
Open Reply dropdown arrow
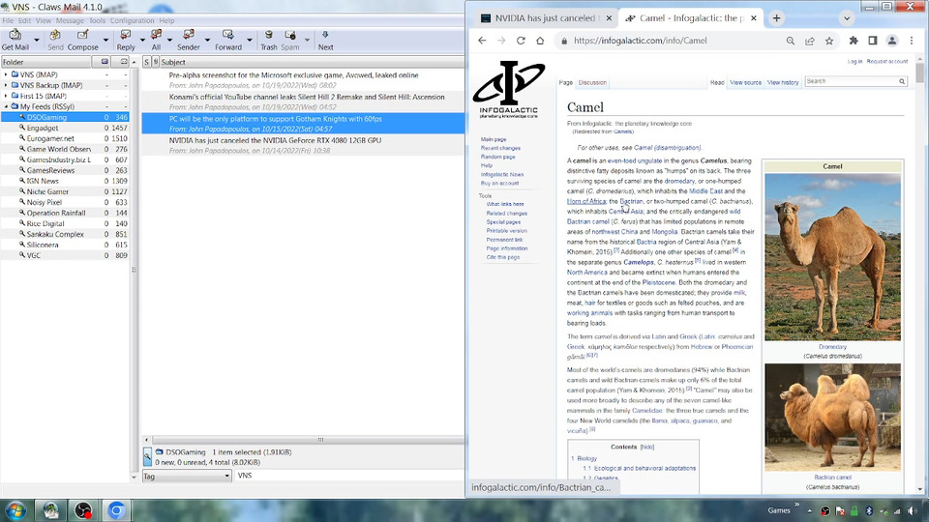142,41
